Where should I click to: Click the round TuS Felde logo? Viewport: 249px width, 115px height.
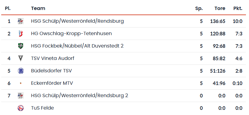point(21,108)
